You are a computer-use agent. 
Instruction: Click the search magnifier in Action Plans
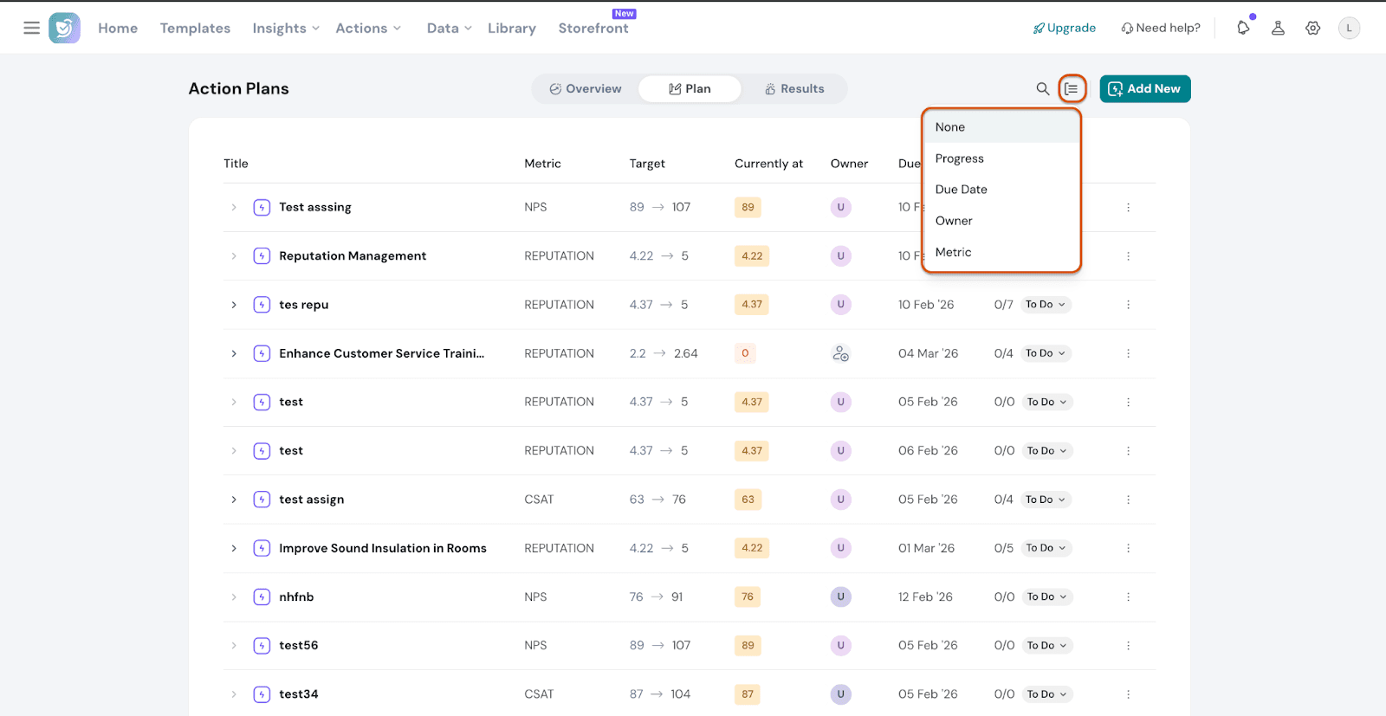pos(1043,88)
